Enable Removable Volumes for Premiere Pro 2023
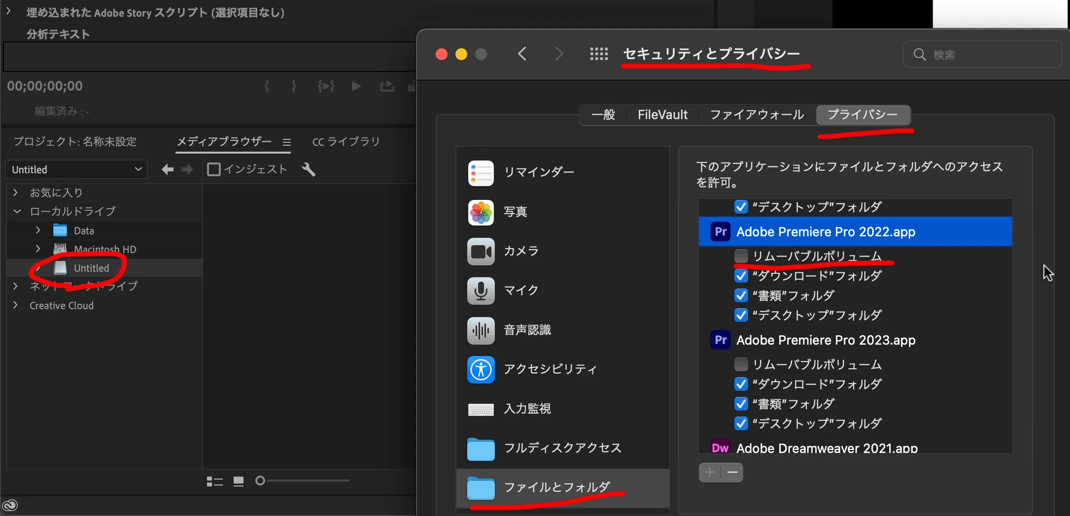The height and width of the screenshot is (516, 1070). click(741, 364)
